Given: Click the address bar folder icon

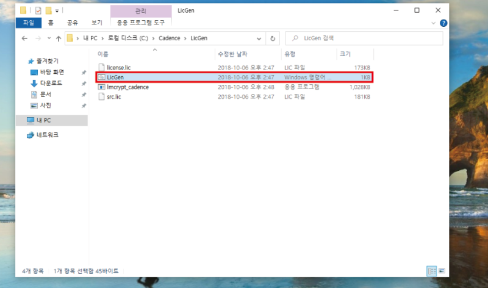Looking at the screenshot, I should tap(70, 38).
